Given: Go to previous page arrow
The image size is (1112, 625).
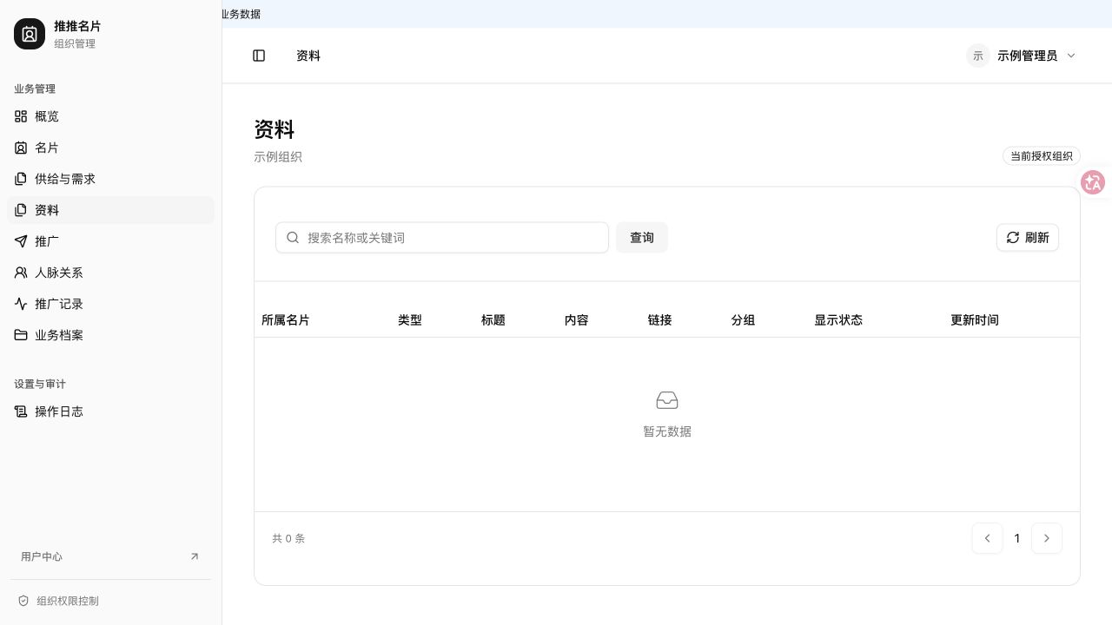Looking at the screenshot, I should 988,538.
